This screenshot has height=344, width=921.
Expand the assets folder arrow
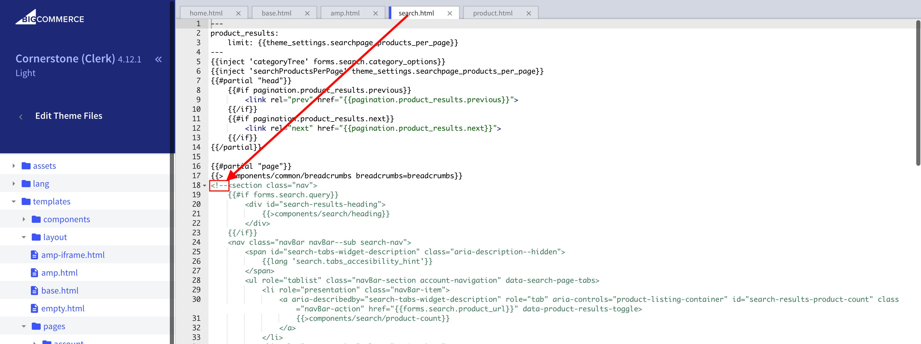click(14, 165)
